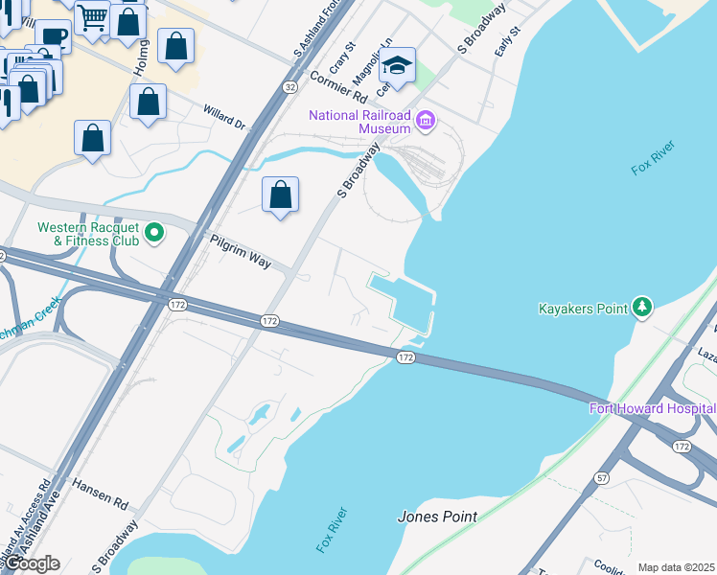Select the Kayakers Point park marker
Image resolution: width=717 pixels, height=575 pixels.
coord(642,308)
